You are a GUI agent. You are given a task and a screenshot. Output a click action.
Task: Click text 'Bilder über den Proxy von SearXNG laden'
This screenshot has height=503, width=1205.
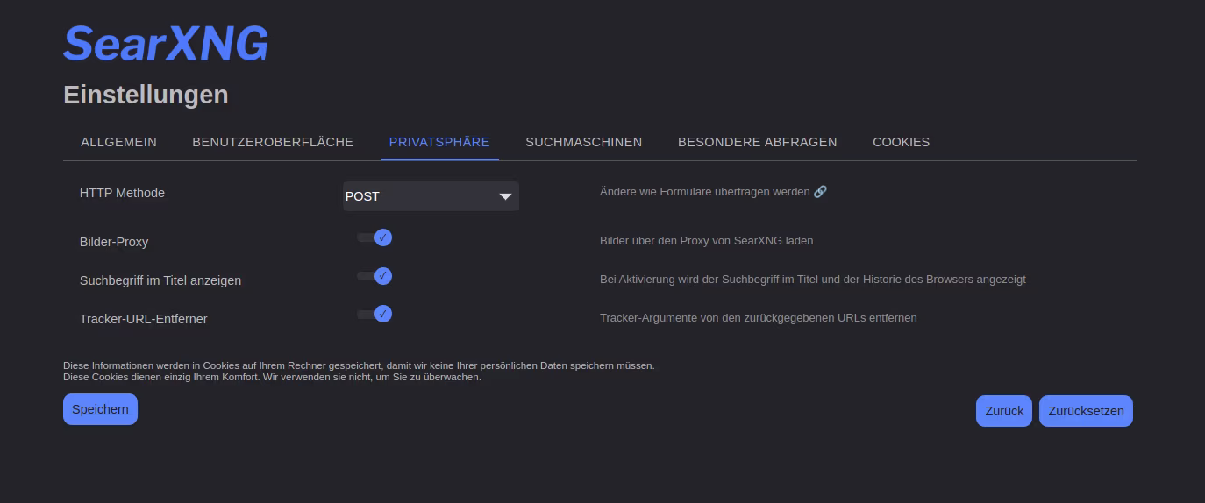706,240
